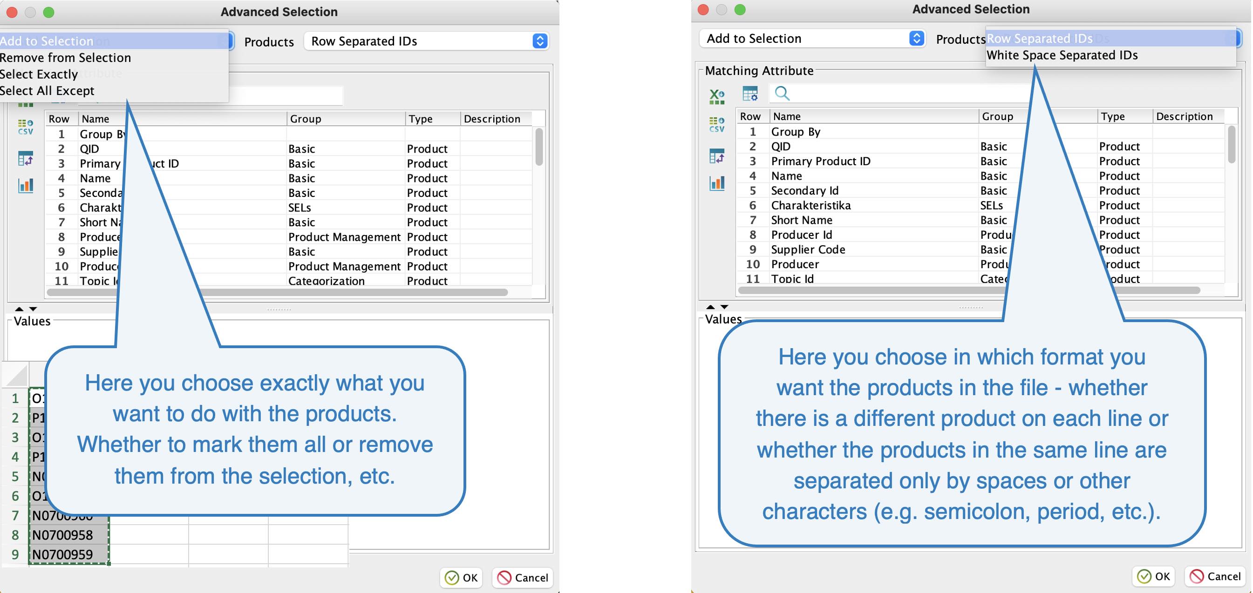The image size is (1253, 593).
Task: Click the table transfer icon in left window
Action: click(x=25, y=158)
